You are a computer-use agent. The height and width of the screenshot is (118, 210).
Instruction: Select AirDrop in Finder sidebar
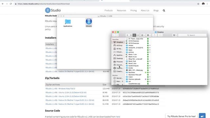tap(118, 46)
